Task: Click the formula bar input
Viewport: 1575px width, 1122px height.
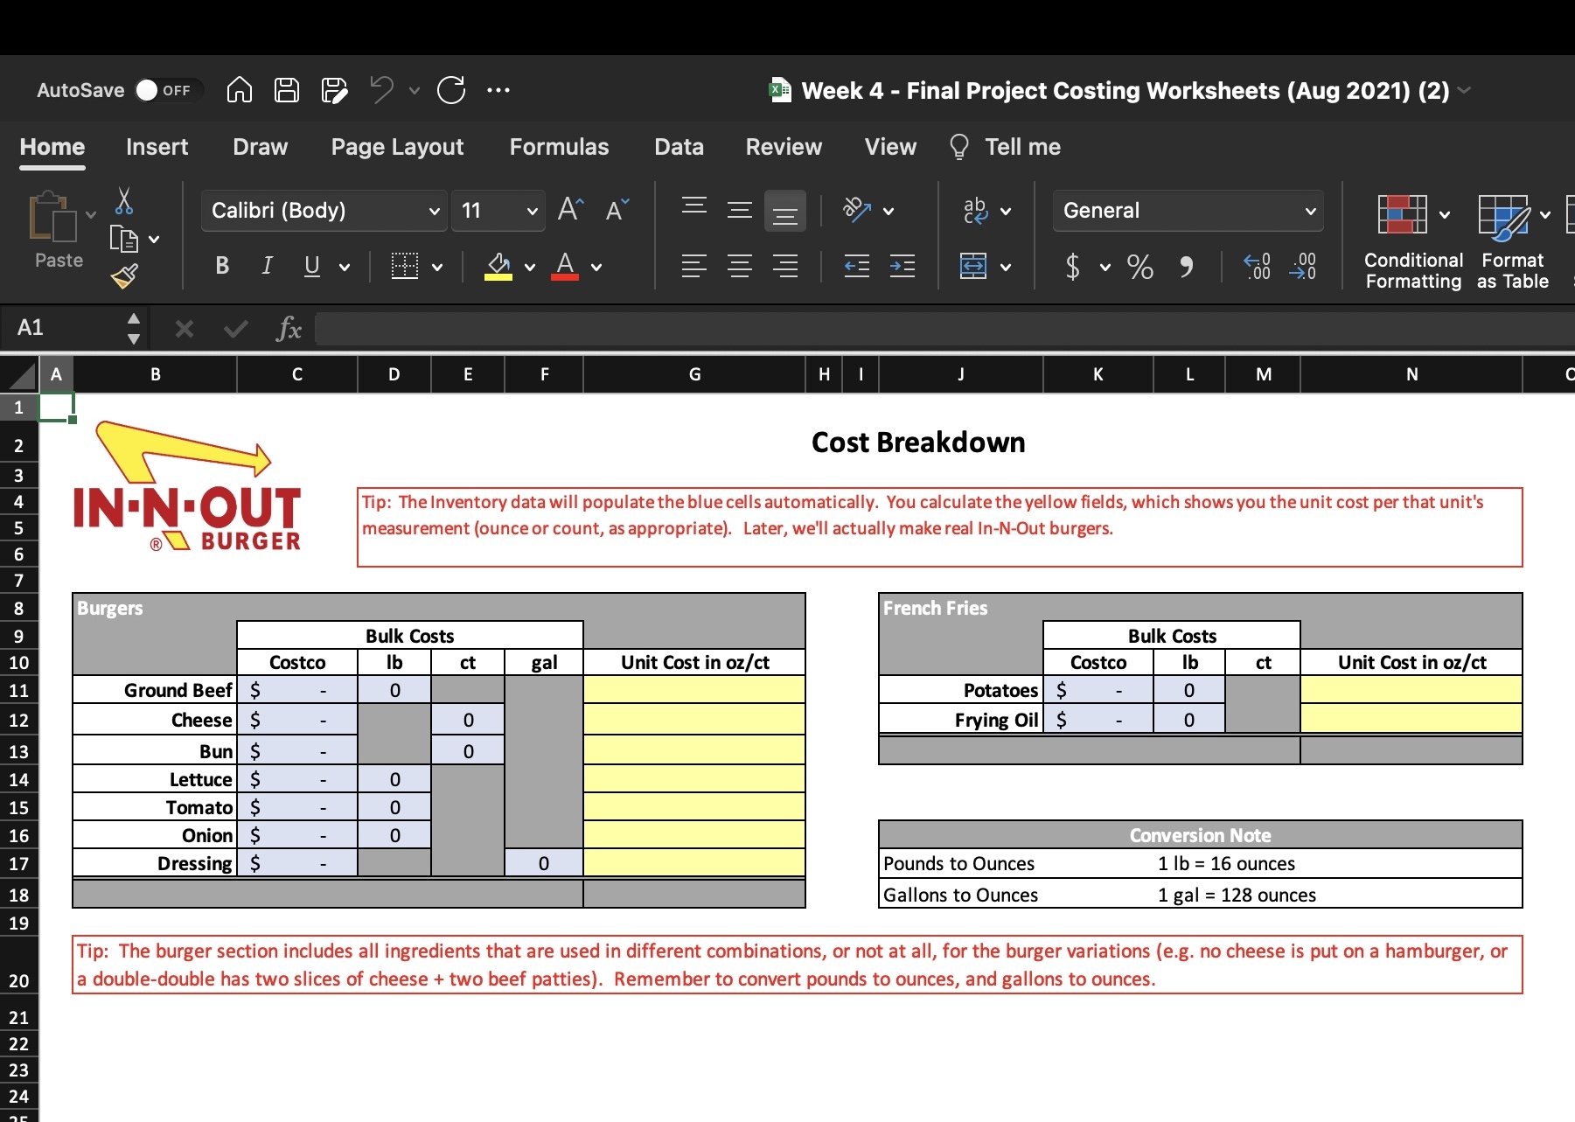Action: coord(944,329)
